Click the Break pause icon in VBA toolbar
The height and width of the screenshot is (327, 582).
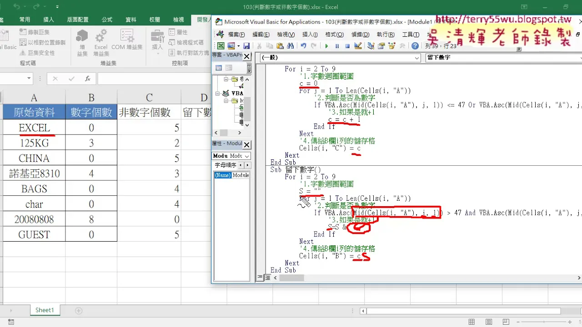pos(337,46)
